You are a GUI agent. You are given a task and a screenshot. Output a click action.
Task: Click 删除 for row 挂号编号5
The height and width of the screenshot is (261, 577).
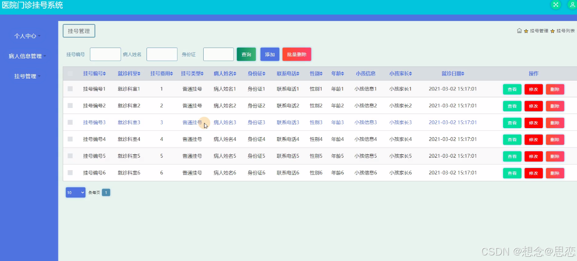click(x=555, y=156)
